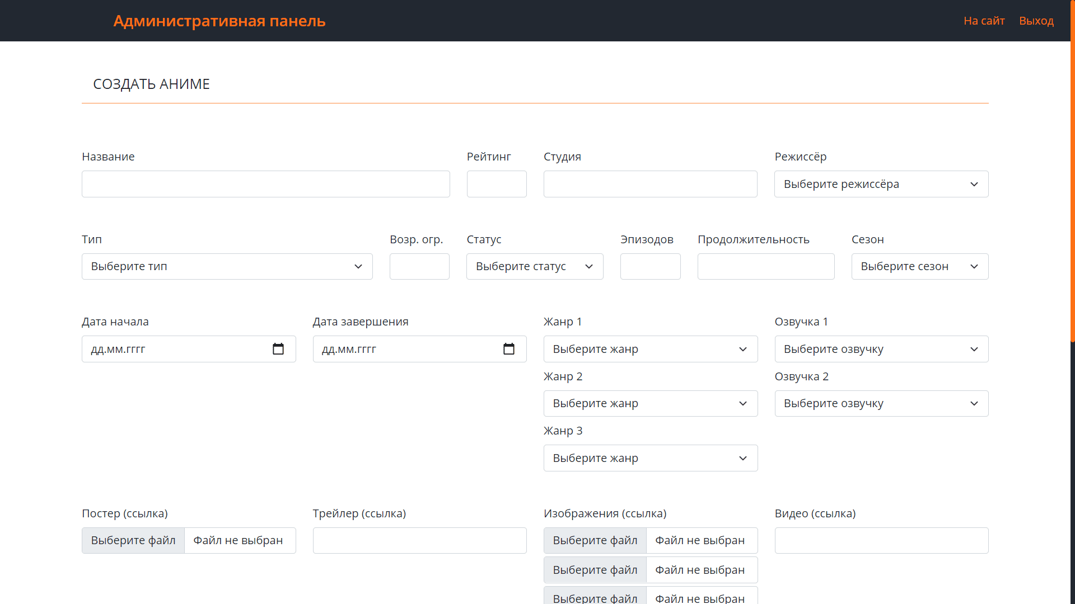Go to На сайт link
This screenshot has height=604, width=1075.
pos(984,21)
